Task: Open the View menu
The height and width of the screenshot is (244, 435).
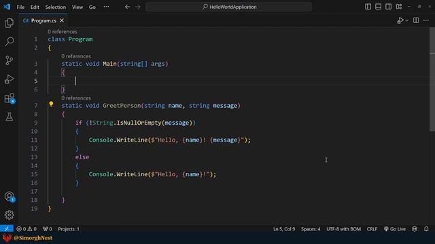Action: click(77, 7)
